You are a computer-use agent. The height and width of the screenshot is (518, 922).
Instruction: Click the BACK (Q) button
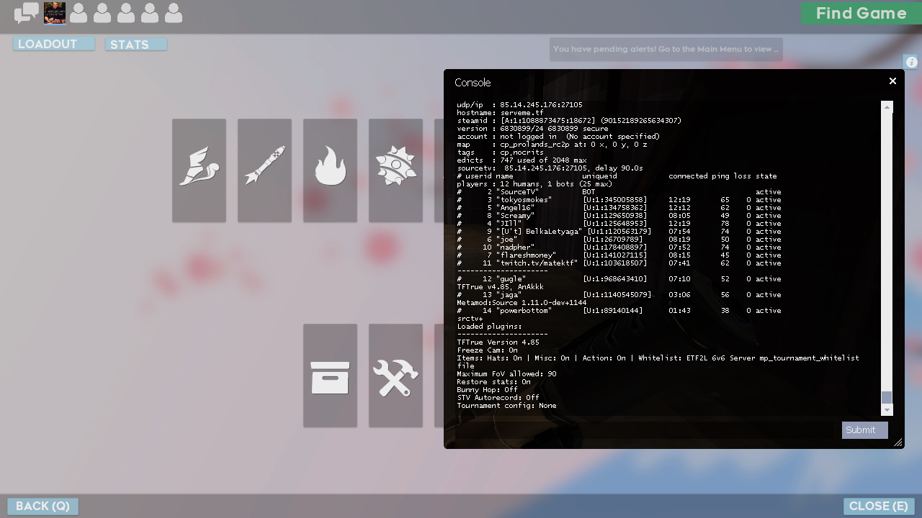[42, 506]
